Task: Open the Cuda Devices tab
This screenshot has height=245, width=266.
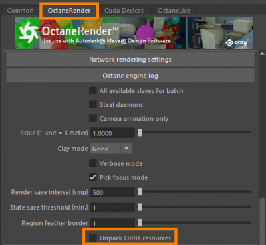Action: click(124, 11)
